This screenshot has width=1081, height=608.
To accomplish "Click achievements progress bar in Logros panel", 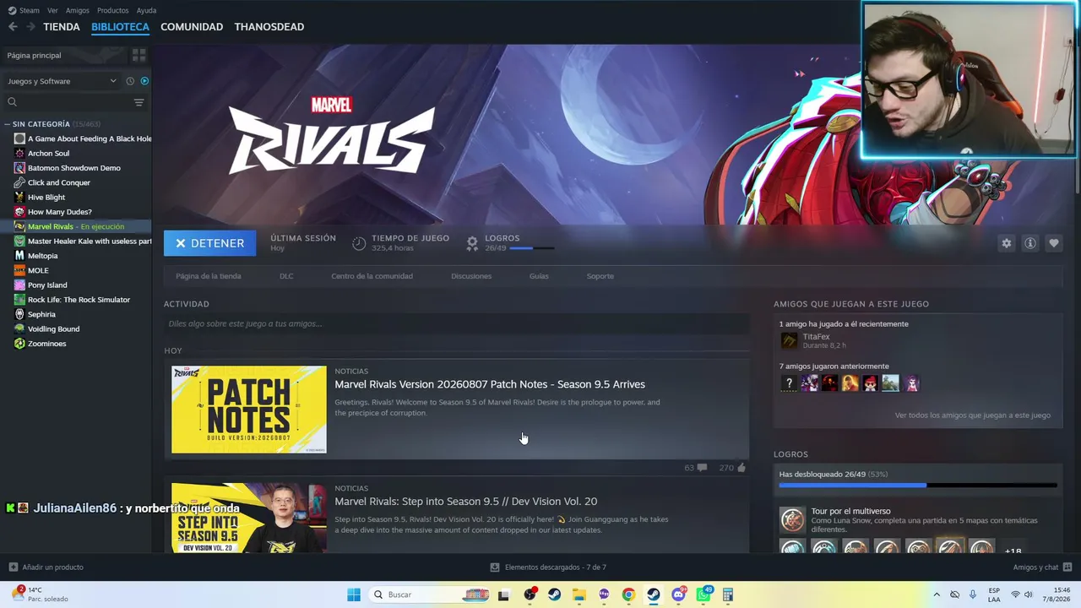I will [x=918, y=486].
